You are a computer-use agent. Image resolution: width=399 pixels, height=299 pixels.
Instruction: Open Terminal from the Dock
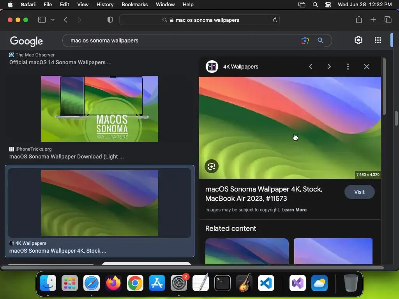click(222, 283)
